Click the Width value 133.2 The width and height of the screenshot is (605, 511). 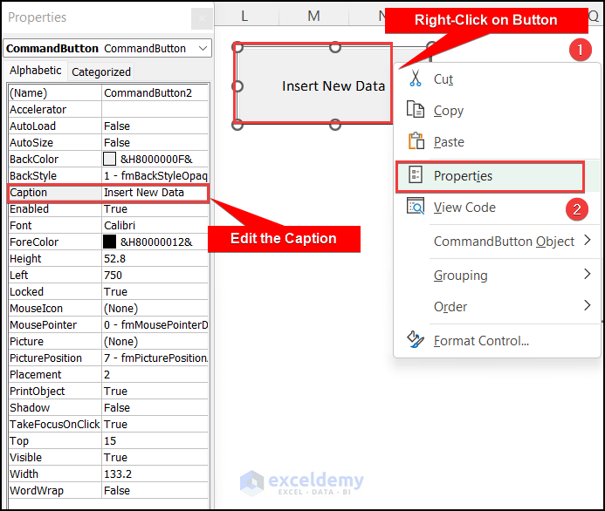coord(155,474)
